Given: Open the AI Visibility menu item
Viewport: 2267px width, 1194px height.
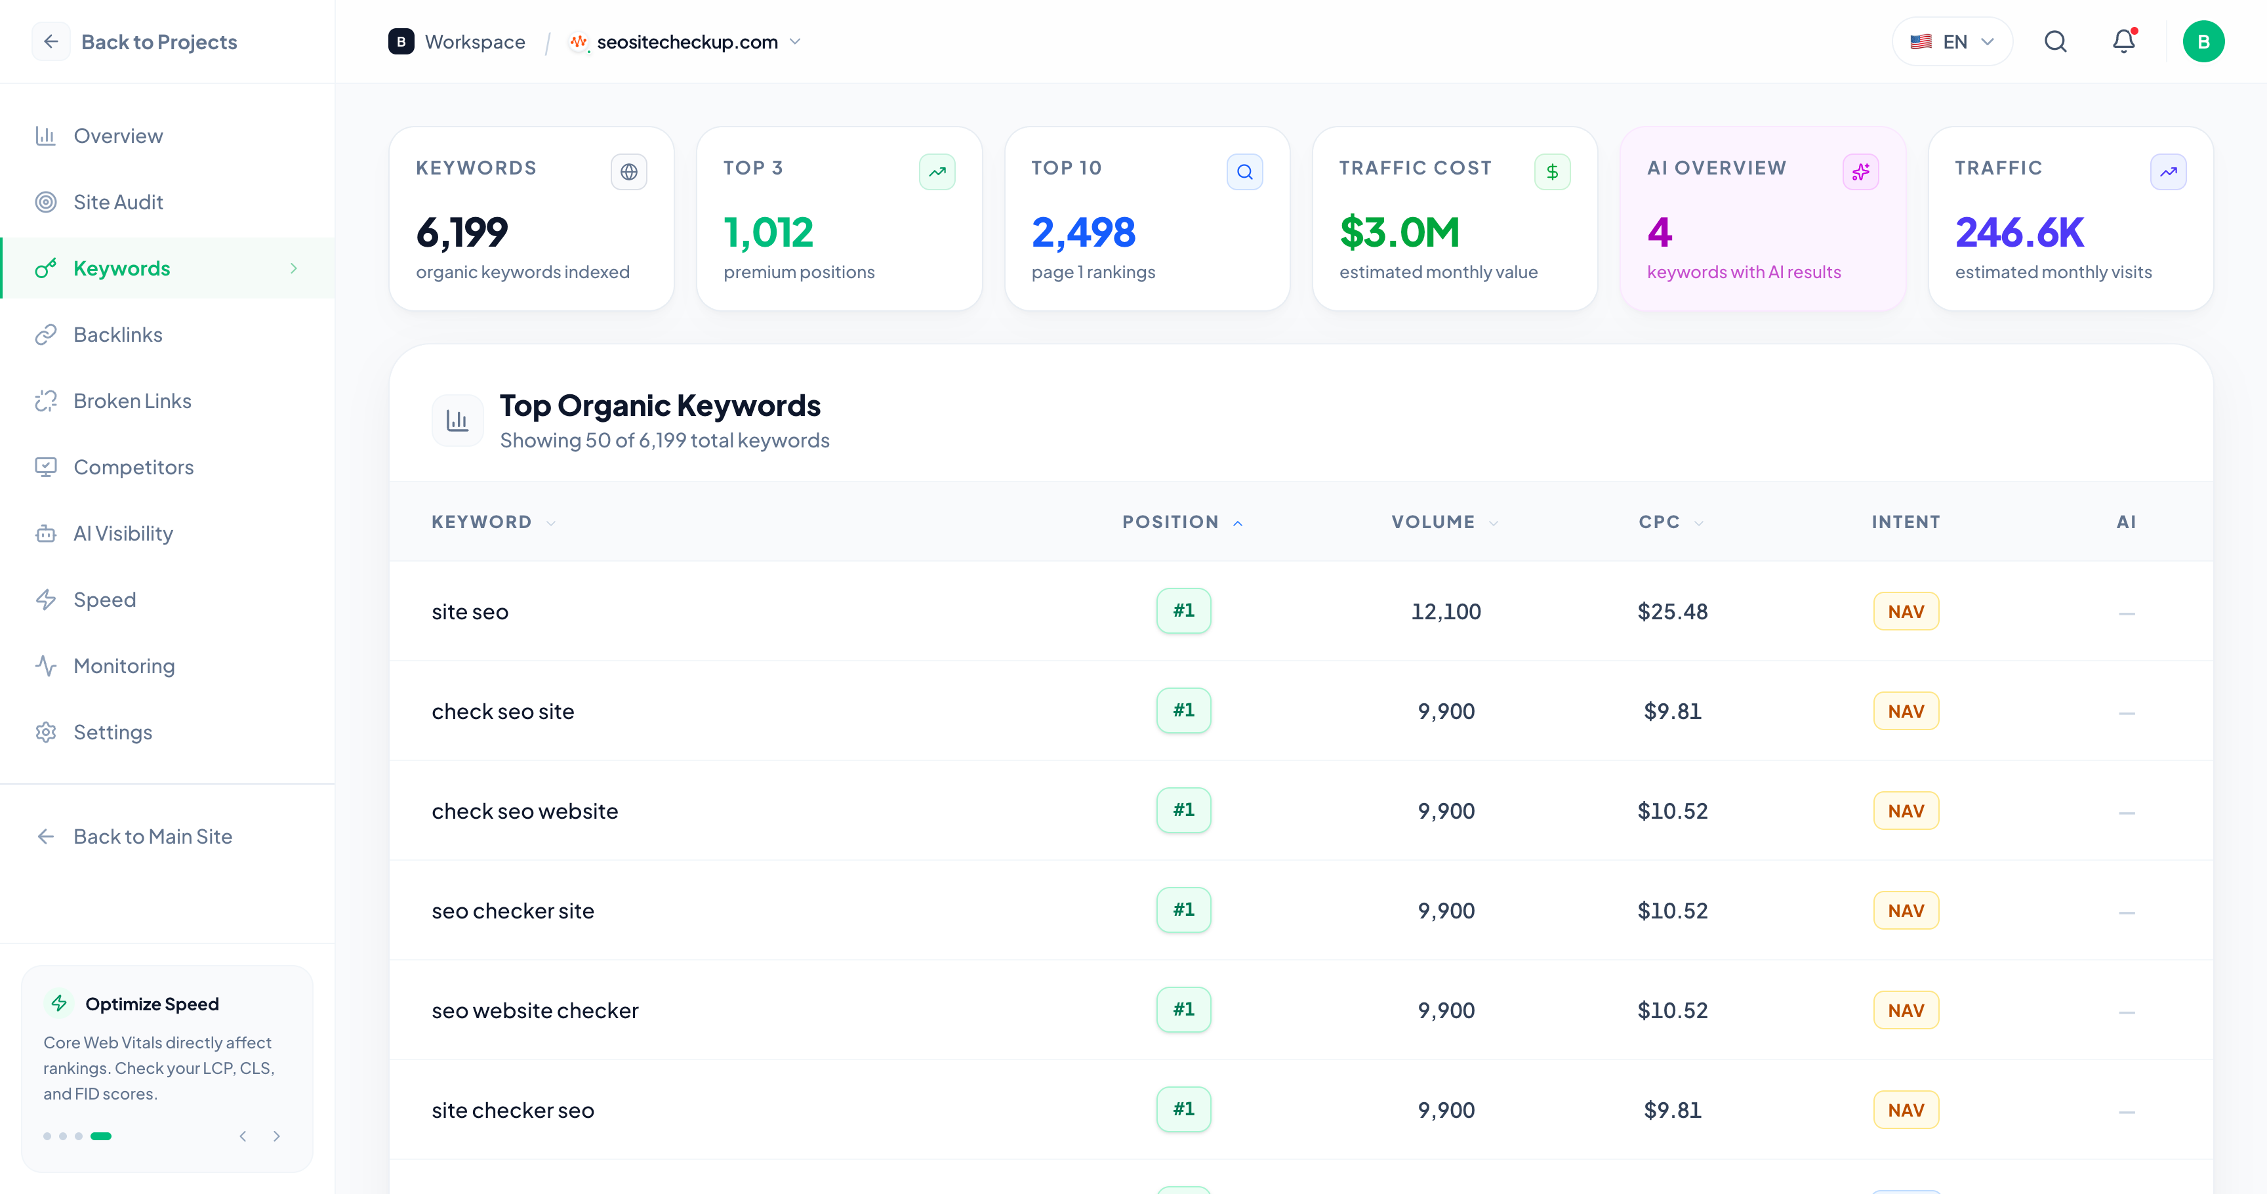Looking at the screenshot, I should tap(167, 533).
